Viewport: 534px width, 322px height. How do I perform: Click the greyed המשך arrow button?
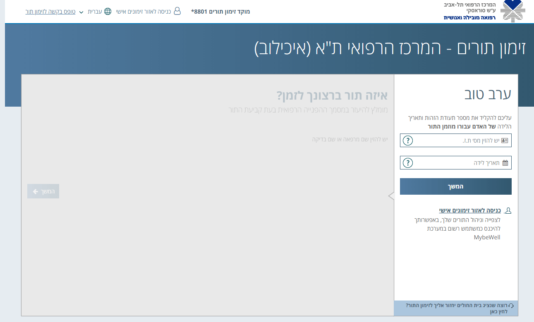point(43,191)
